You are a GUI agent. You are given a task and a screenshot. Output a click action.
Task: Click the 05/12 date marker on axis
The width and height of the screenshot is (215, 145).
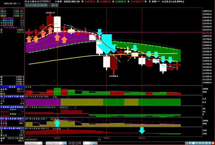pyautogui.click(x=142, y=138)
